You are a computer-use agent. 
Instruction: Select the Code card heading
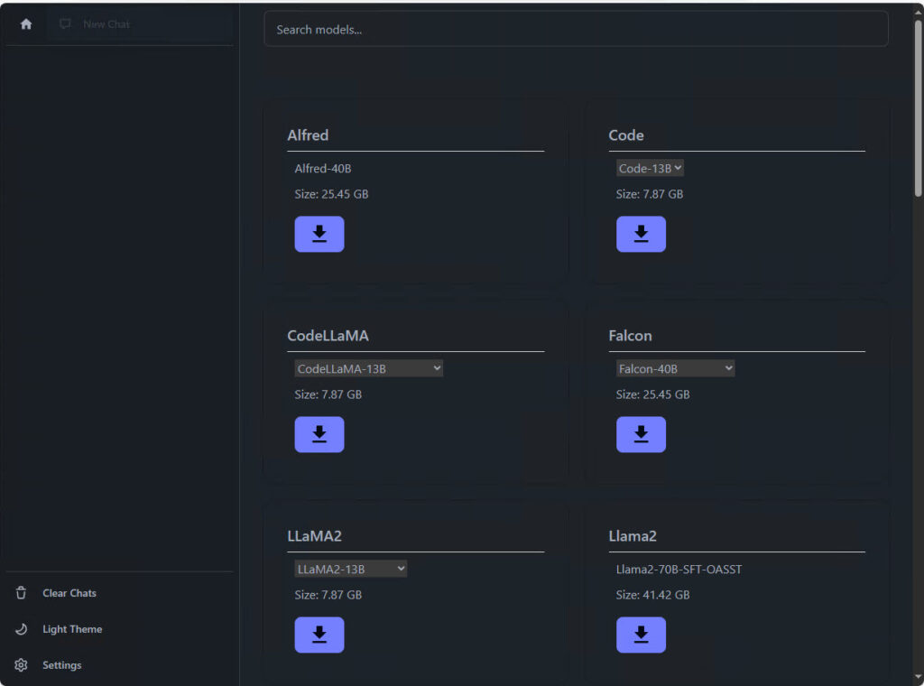coord(626,135)
